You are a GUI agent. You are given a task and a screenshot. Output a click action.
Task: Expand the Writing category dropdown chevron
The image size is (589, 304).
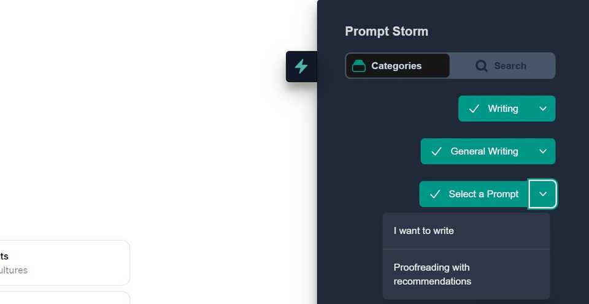click(543, 108)
